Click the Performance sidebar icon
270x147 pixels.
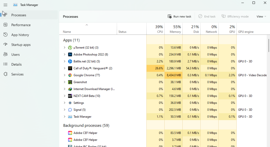6,25
